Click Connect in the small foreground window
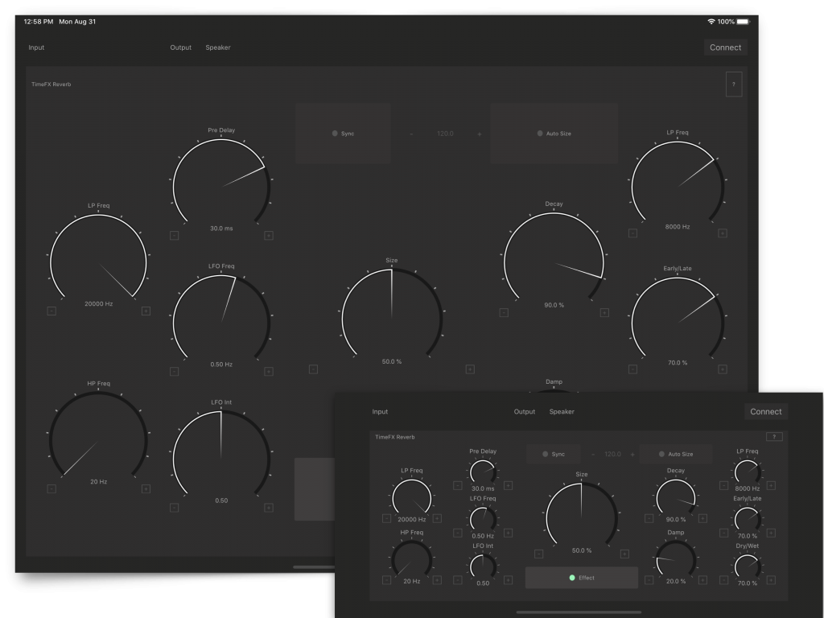Screen dimensions: 824x618 [765, 412]
